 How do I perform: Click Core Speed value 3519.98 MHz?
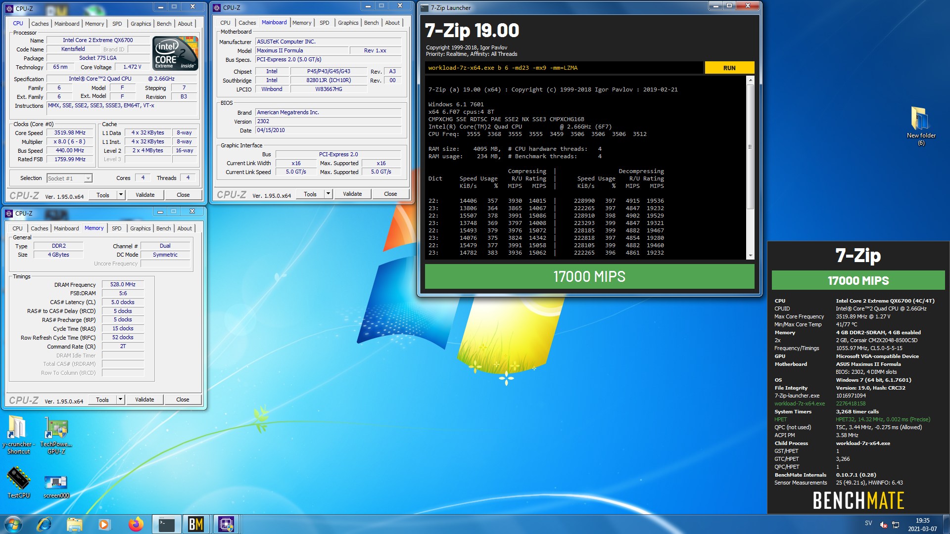[x=70, y=133]
